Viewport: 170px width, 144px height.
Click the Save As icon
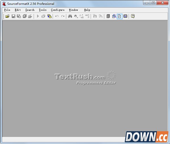[19, 16]
